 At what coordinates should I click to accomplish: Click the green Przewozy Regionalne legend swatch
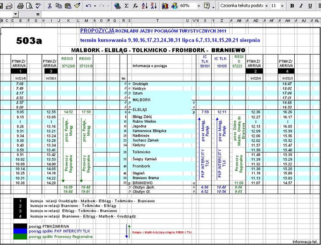click(x=20, y=237)
